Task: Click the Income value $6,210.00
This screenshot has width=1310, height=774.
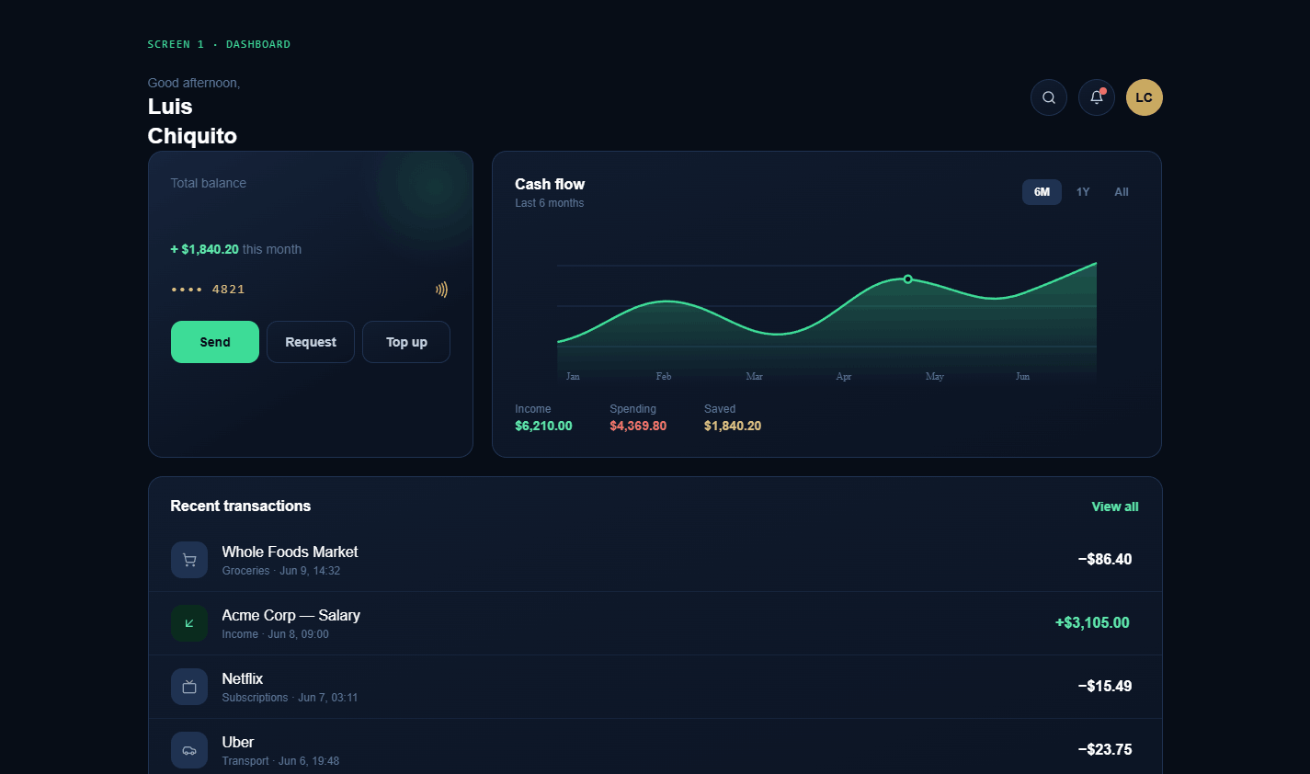Action: (543, 426)
